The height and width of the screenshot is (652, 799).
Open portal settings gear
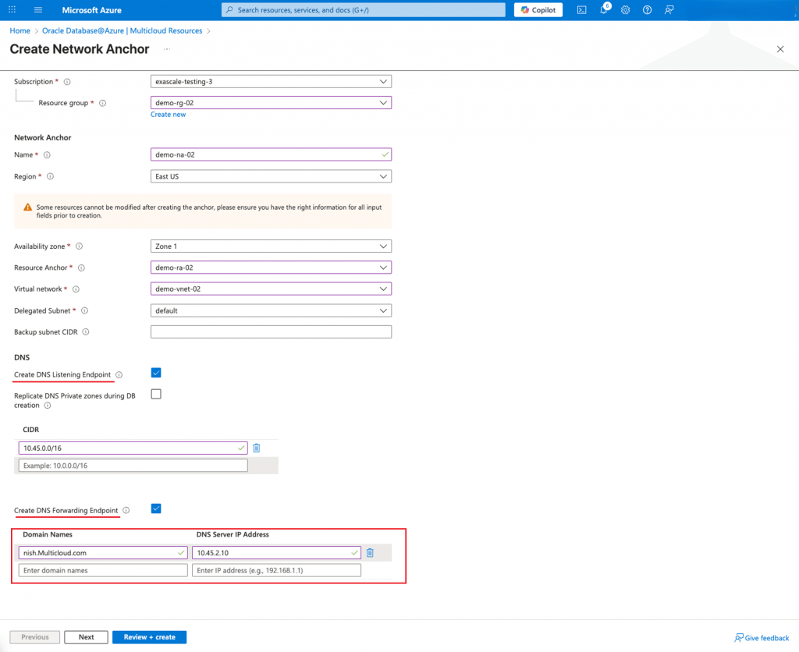(625, 10)
